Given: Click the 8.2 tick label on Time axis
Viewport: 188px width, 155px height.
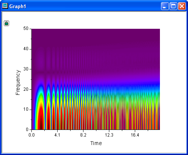Looking at the screenshot, I should [x=83, y=135].
